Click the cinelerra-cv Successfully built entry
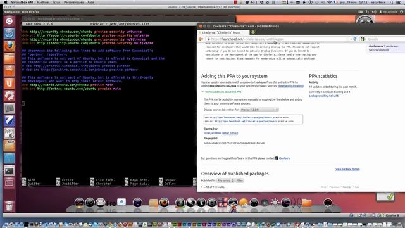 click(x=383, y=48)
